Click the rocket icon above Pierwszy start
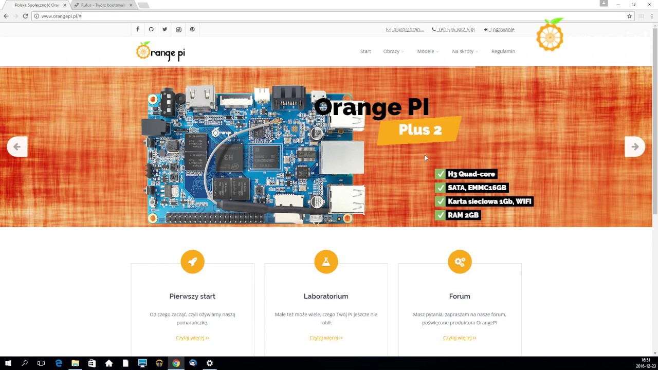The image size is (658, 370). (x=192, y=262)
